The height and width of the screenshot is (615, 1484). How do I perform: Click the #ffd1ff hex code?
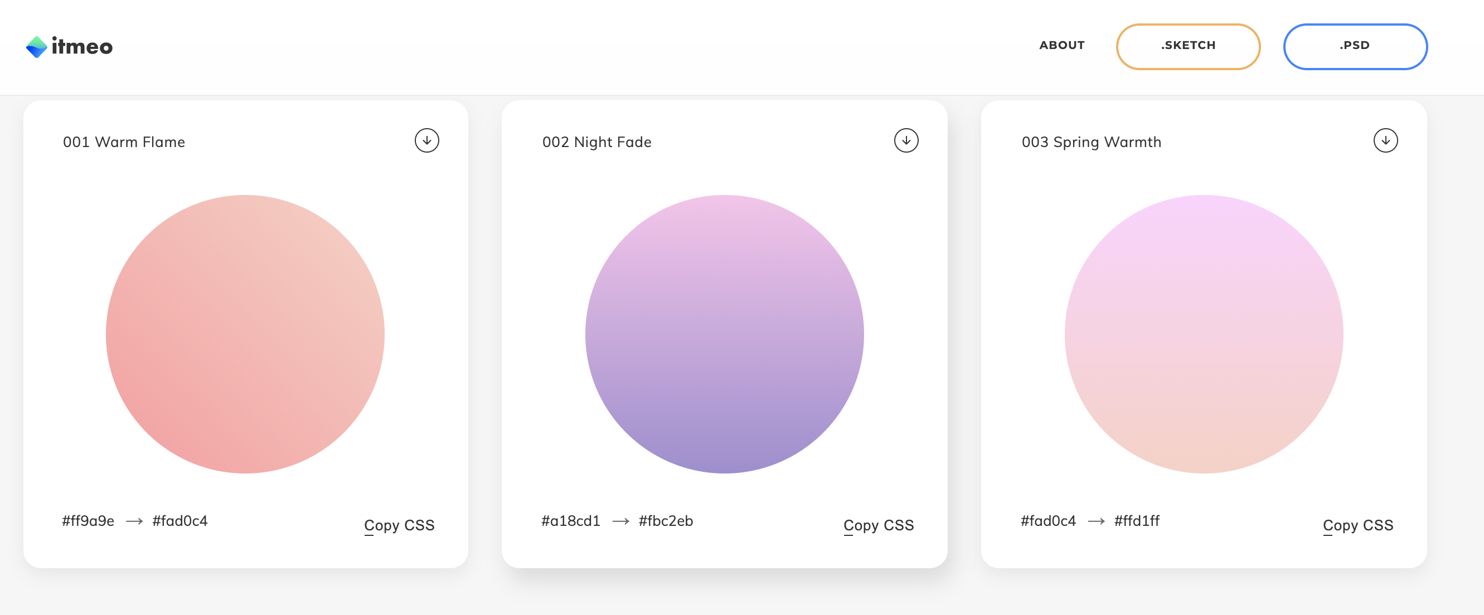coord(1136,520)
